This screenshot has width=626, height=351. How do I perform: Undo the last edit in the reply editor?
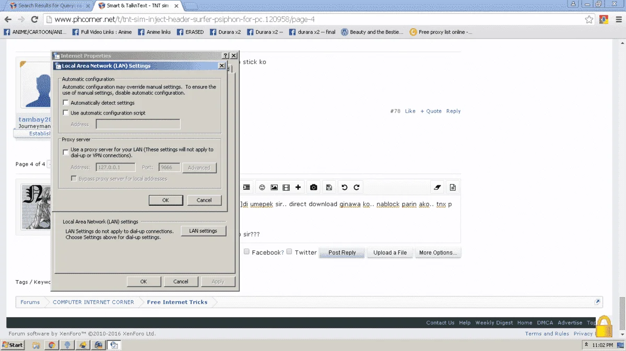[344, 187]
